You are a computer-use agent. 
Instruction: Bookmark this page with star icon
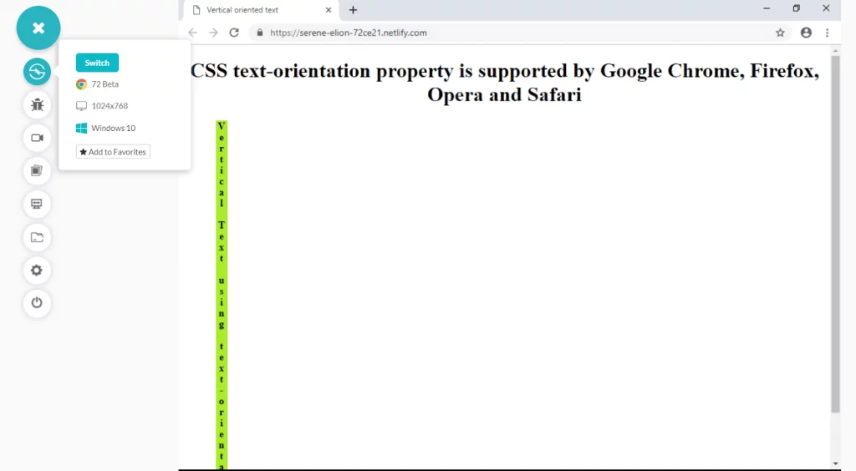[x=780, y=33]
